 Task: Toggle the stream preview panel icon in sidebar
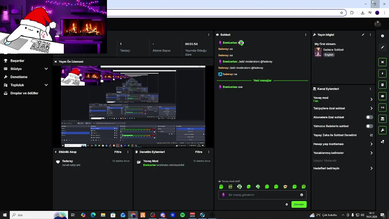pyautogui.click(x=382, y=62)
